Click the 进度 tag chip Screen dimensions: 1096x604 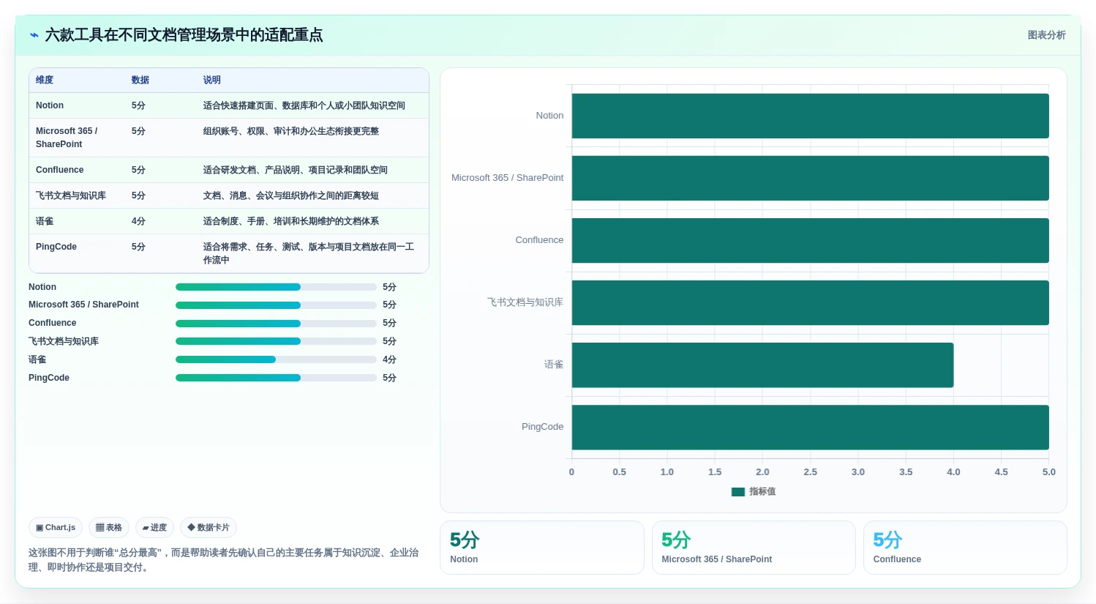154,527
